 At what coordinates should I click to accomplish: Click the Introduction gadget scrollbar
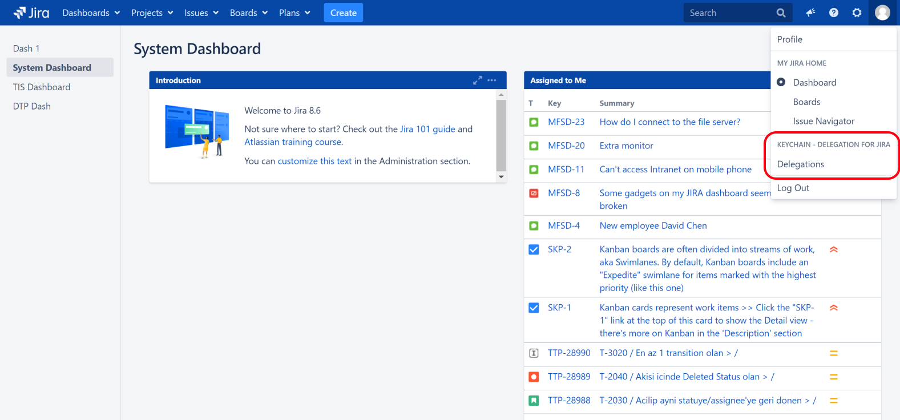click(x=501, y=135)
